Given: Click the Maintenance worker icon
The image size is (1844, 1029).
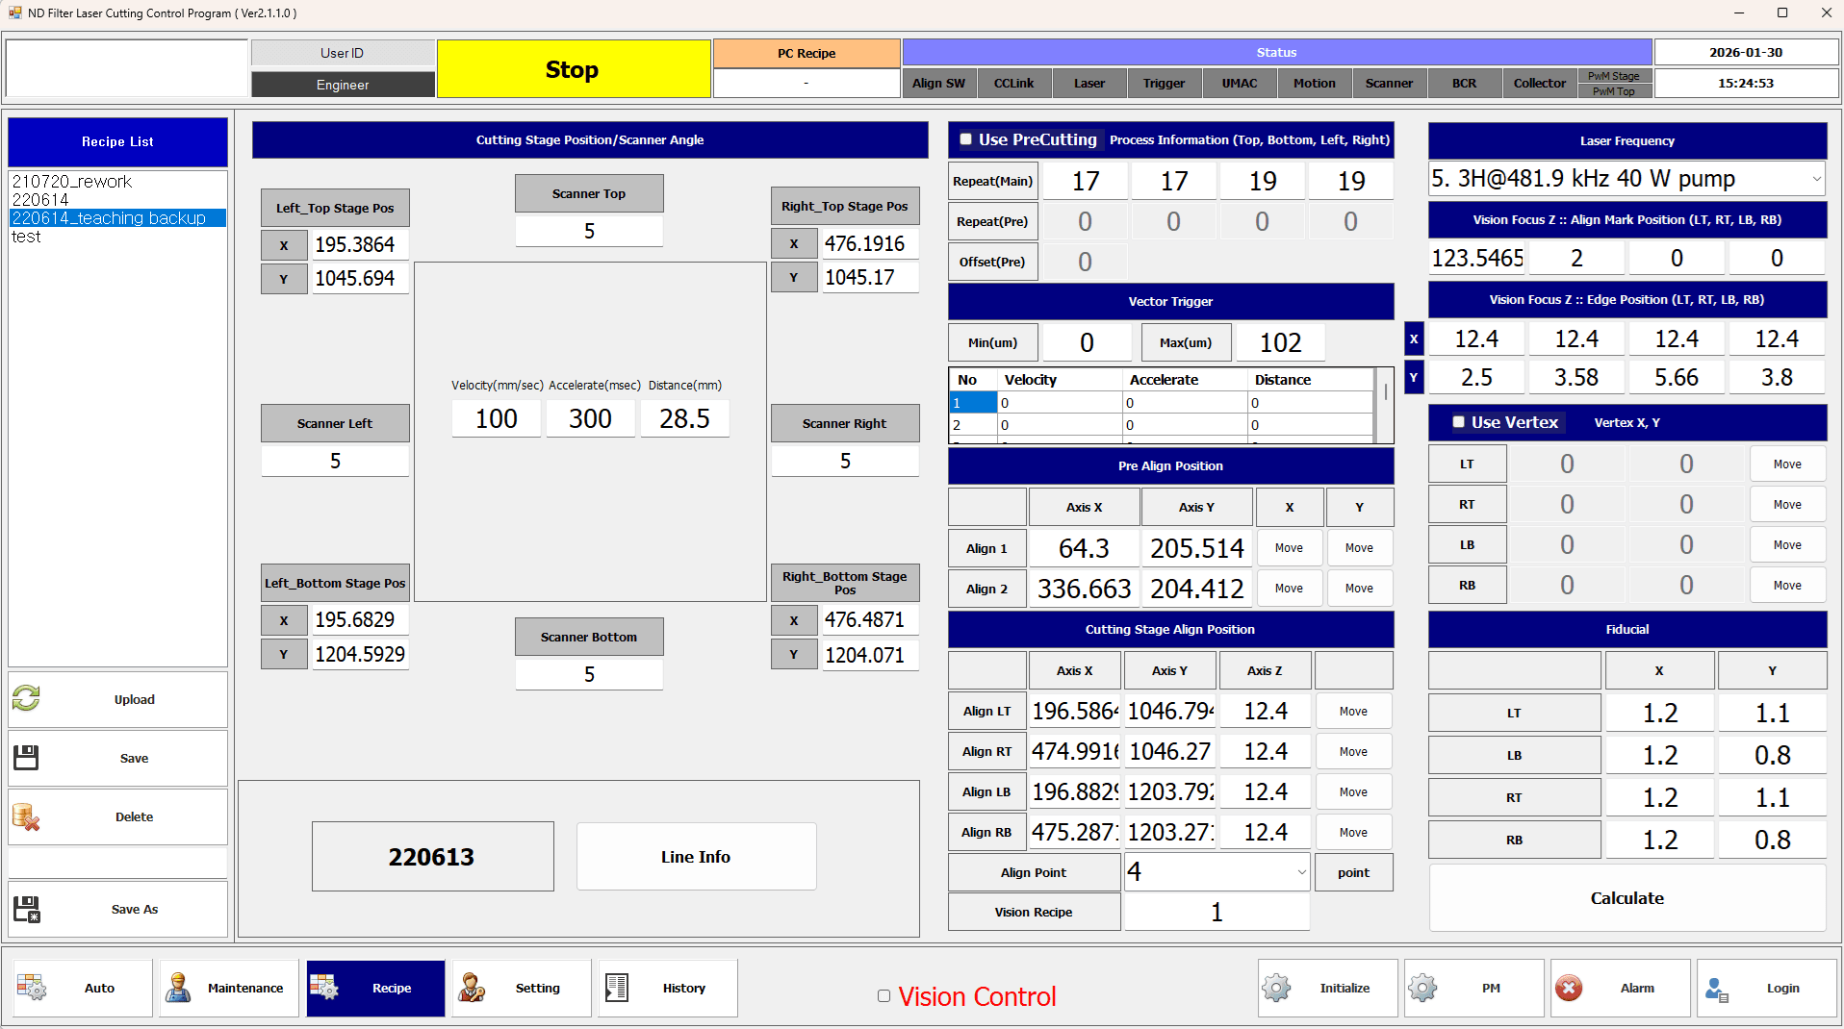Looking at the screenshot, I should (178, 988).
